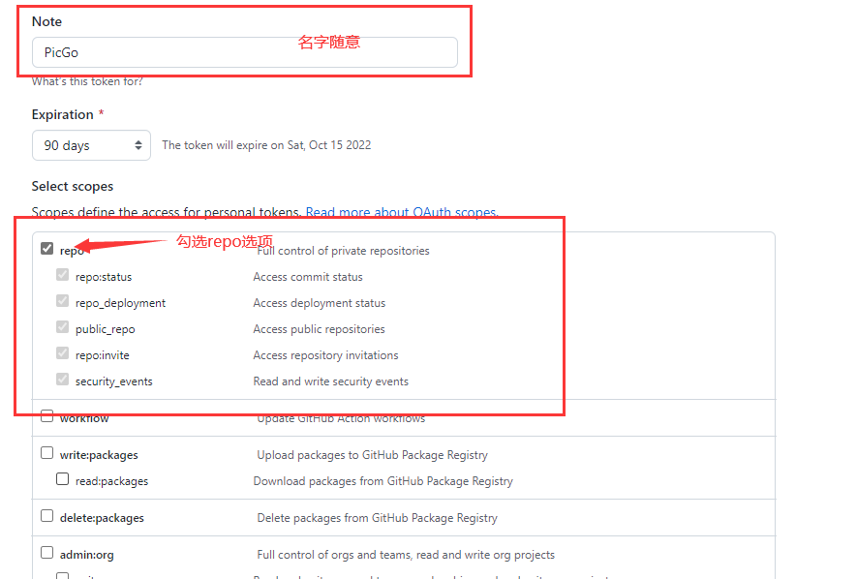Image resolution: width=857 pixels, height=579 pixels.
Task: Click inside the Note text field
Action: pyautogui.click(x=242, y=52)
